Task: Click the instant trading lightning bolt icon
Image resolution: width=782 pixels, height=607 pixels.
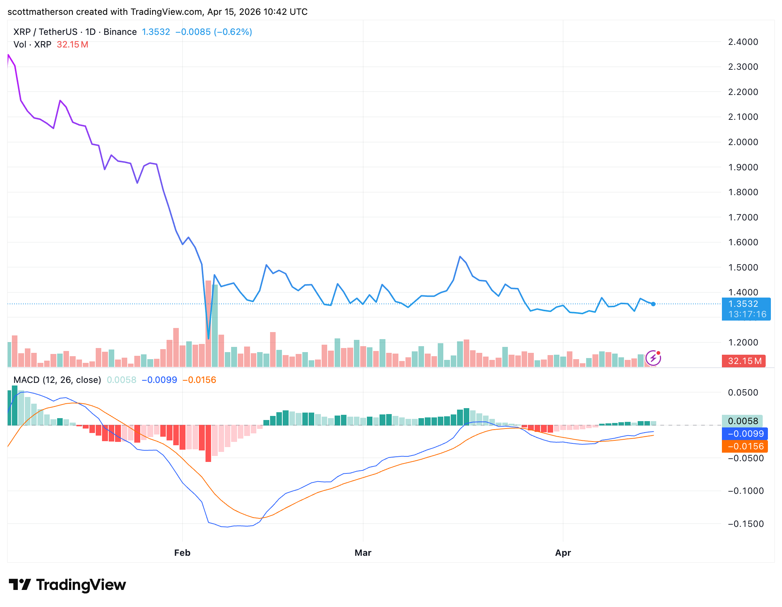Action: [x=653, y=357]
